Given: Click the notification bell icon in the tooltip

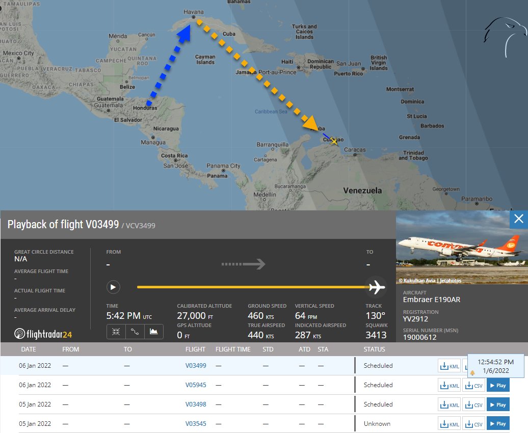Looking at the screenshot, I should (x=472, y=372).
